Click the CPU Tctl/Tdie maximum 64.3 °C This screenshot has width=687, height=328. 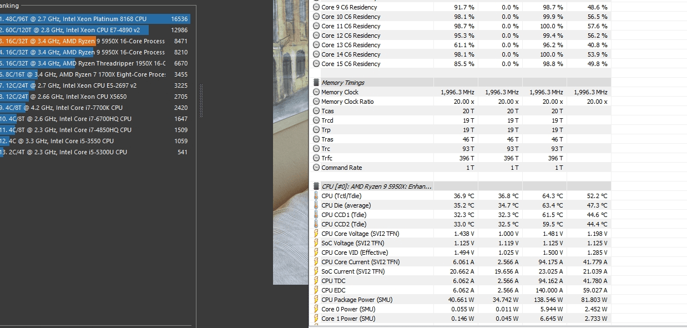coord(552,196)
